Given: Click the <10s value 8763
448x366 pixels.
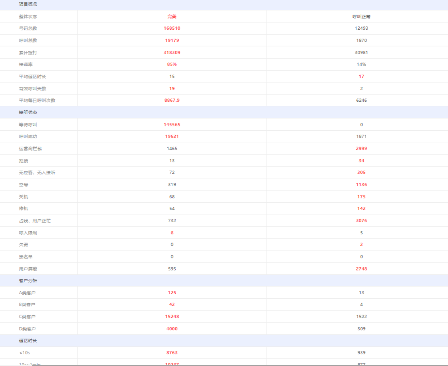Looking at the screenshot, I should (172, 353).
